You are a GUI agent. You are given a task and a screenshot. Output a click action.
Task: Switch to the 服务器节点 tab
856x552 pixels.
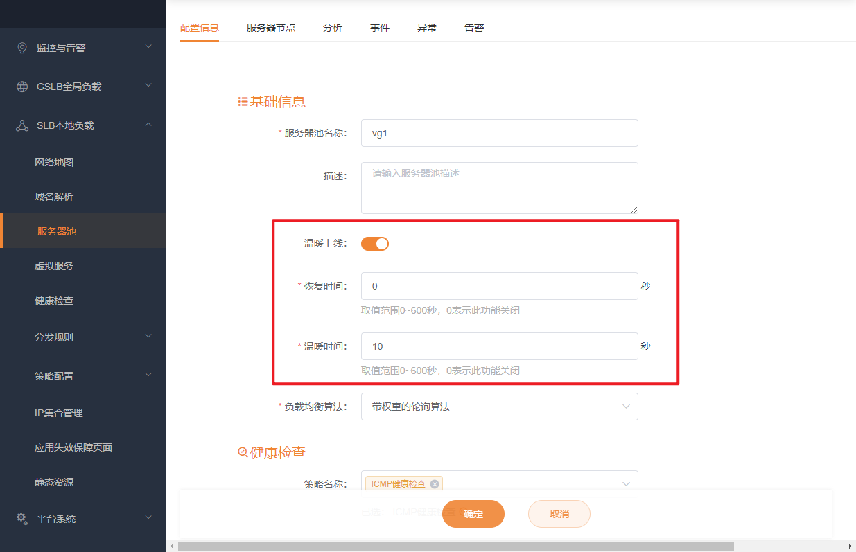[x=270, y=28]
